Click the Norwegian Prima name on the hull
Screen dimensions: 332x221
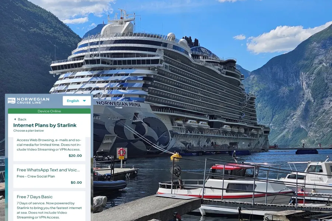tap(118, 104)
